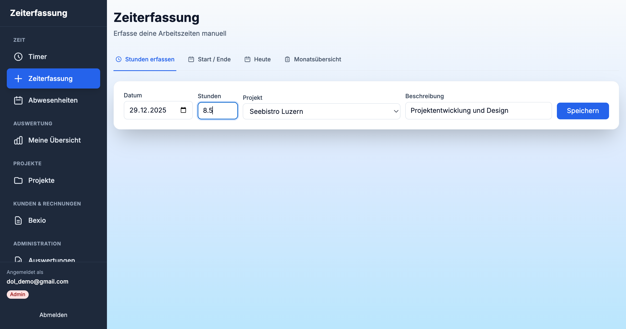The width and height of the screenshot is (626, 329).
Task: Click the clock icon on Stunden erfassen tab
Action: 119,59
